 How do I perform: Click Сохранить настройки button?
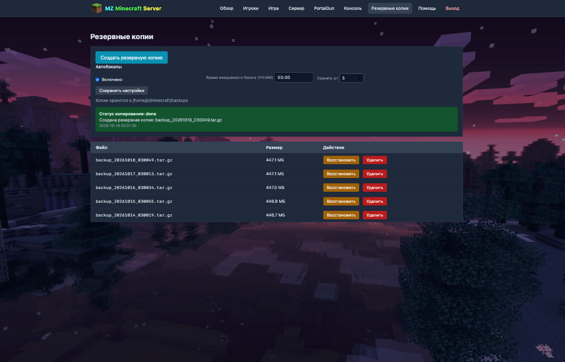click(x=122, y=91)
